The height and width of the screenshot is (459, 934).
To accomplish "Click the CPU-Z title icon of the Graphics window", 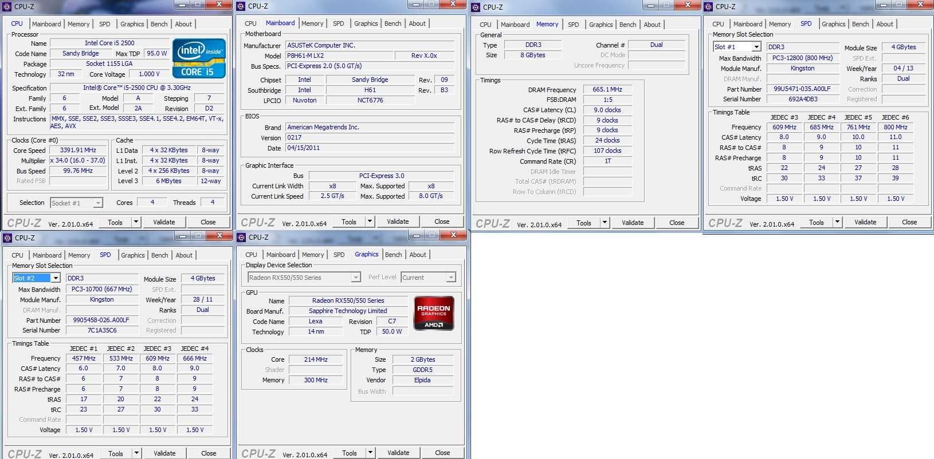I will coord(241,237).
